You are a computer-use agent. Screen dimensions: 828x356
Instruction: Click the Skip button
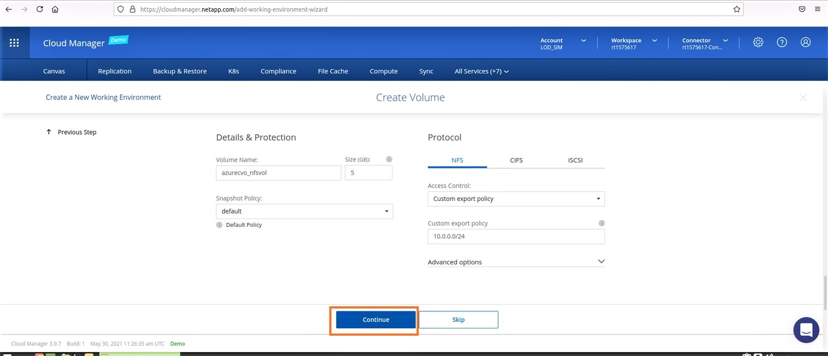[x=458, y=320]
